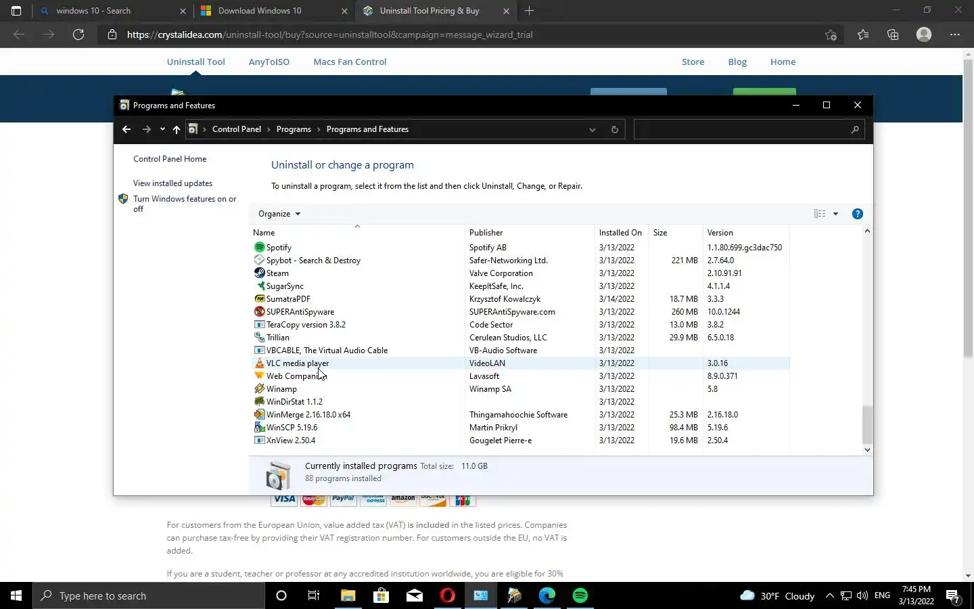974x609 pixels.
Task: Open the 30°F Cloudy weather widget
Action: pos(778,595)
